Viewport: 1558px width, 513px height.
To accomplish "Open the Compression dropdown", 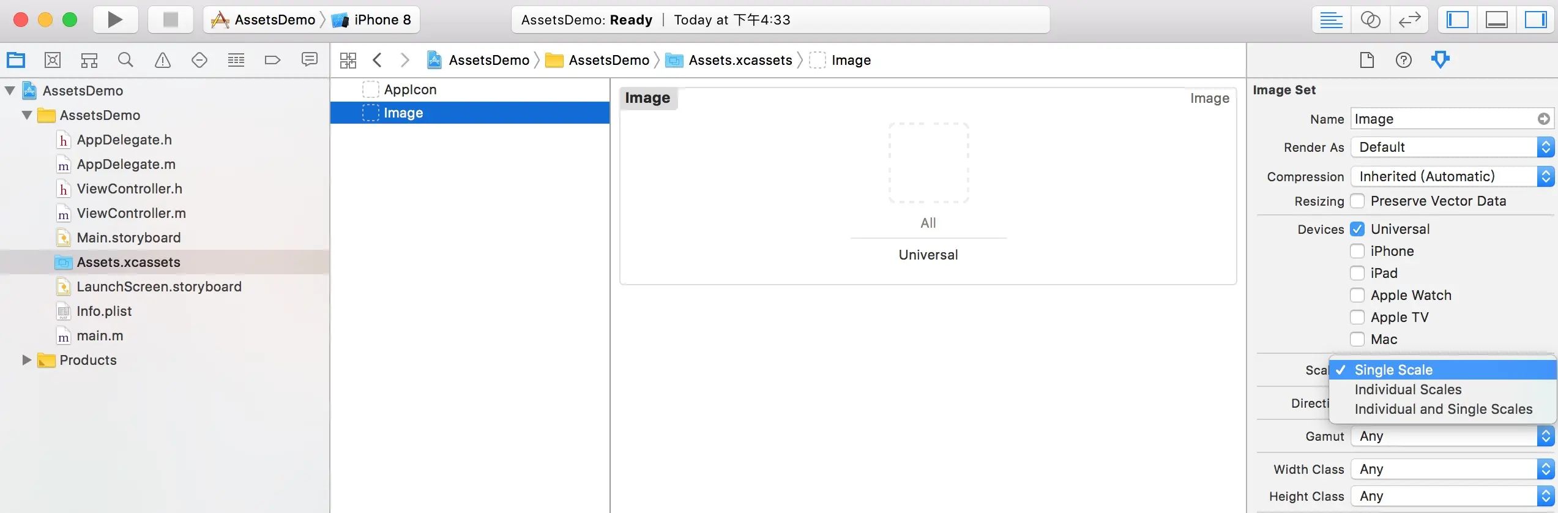I will click(1453, 176).
